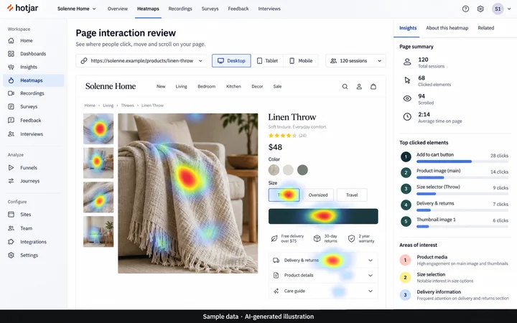This screenshot has width=517, height=323.
Task: Select the light grey color swatch
Action: point(288,170)
